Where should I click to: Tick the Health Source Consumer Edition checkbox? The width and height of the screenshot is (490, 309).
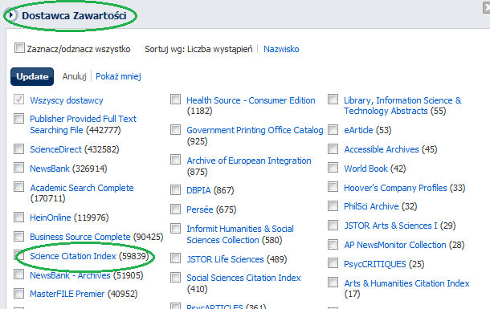coord(176,100)
